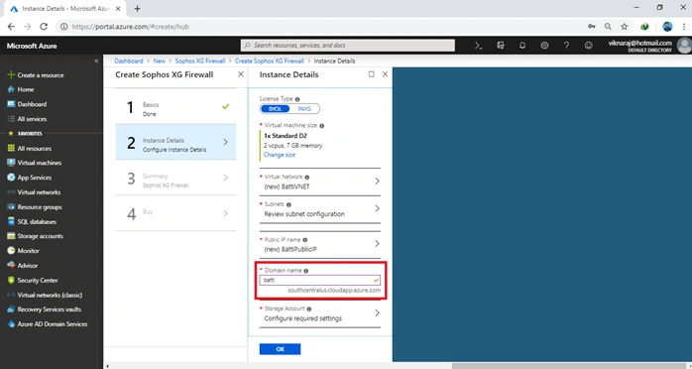The image size is (692, 369).
Task: Click the Recovery Services vaults icon
Action: (x=11, y=309)
